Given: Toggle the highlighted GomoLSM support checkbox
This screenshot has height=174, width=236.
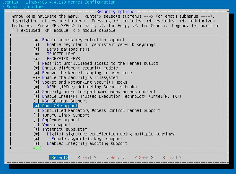Looking at the screenshot, I should point(36,106).
